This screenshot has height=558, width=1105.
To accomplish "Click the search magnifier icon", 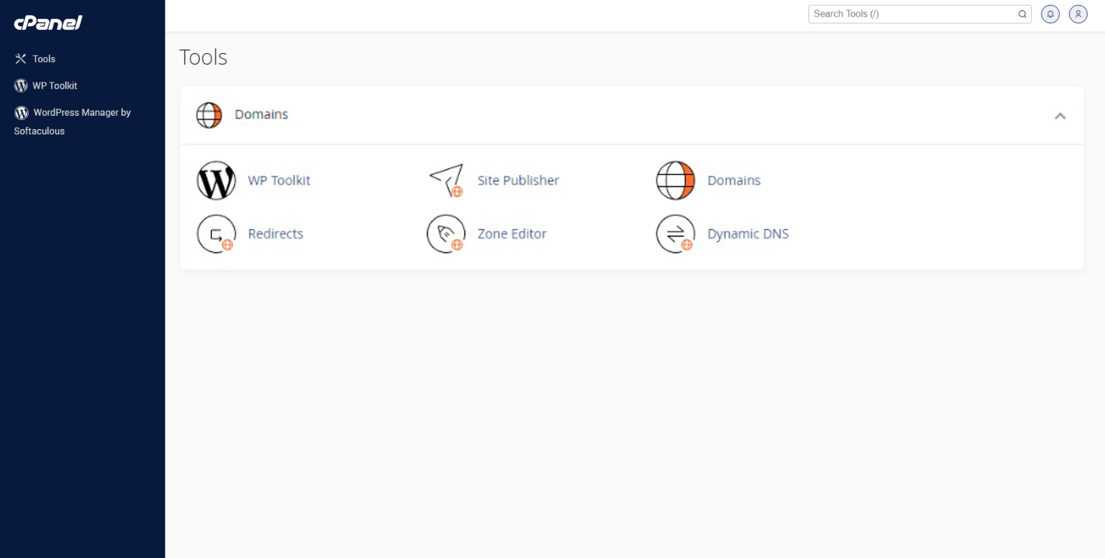I will tap(1022, 14).
